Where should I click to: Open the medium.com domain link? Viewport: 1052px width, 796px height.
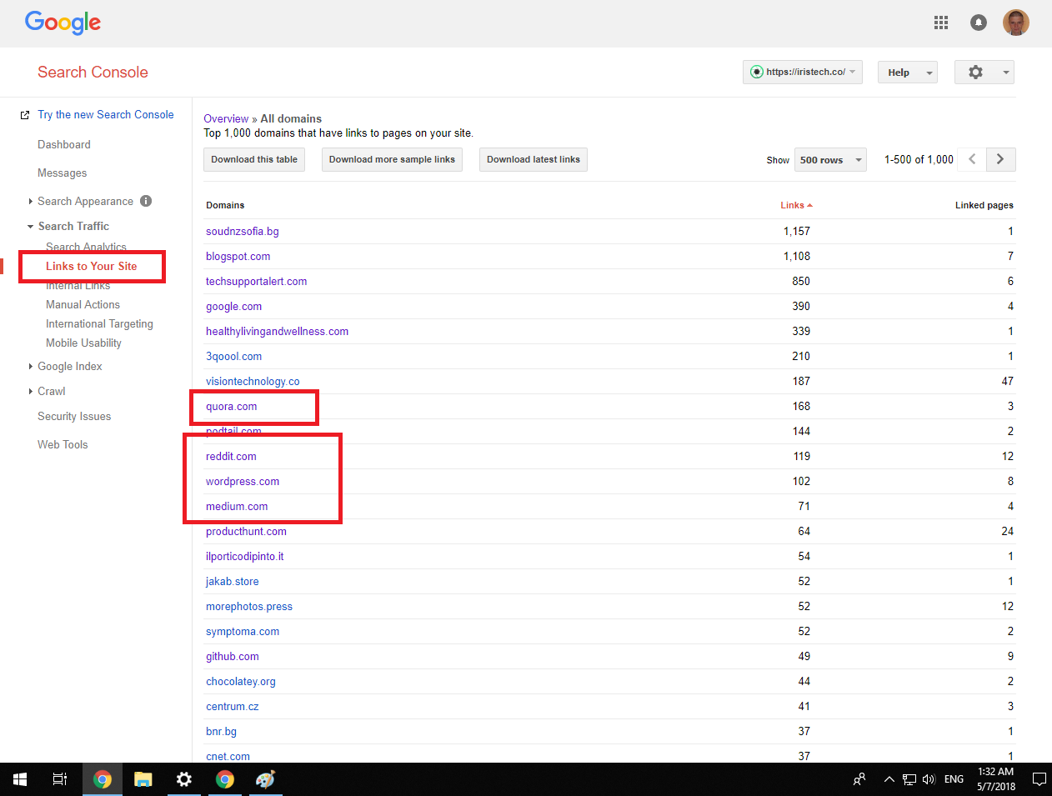point(237,506)
